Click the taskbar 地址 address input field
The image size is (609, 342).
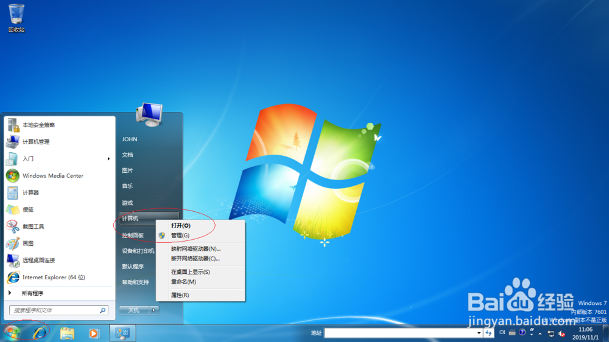tap(400, 333)
